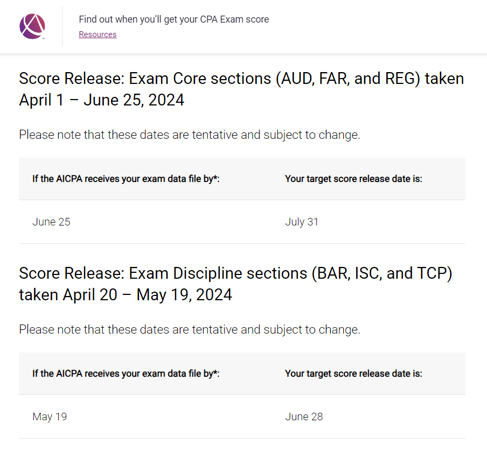Select the July 31 release date cell
Screen dimensions: 487x452
(302, 222)
